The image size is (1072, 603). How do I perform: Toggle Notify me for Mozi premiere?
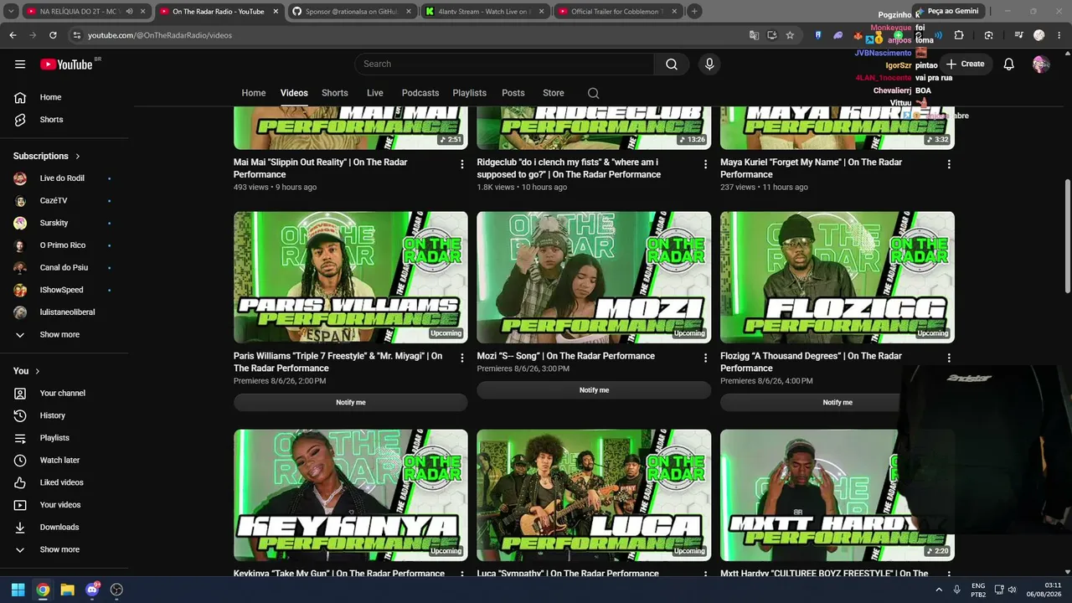[x=594, y=390]
